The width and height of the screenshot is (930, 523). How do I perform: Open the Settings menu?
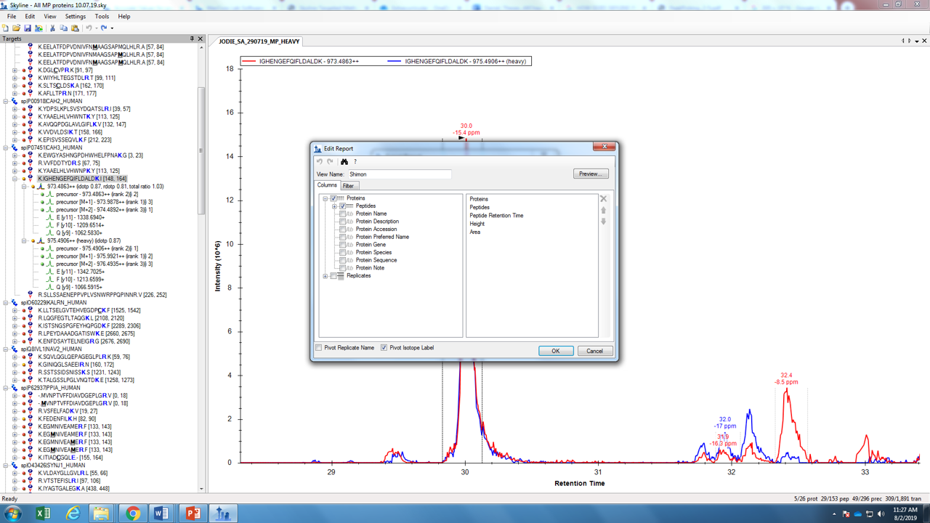(75, 16)
